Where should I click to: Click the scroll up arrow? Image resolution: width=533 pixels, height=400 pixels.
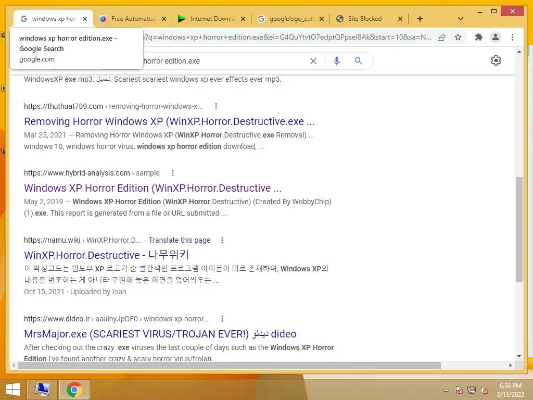point(519,52)
